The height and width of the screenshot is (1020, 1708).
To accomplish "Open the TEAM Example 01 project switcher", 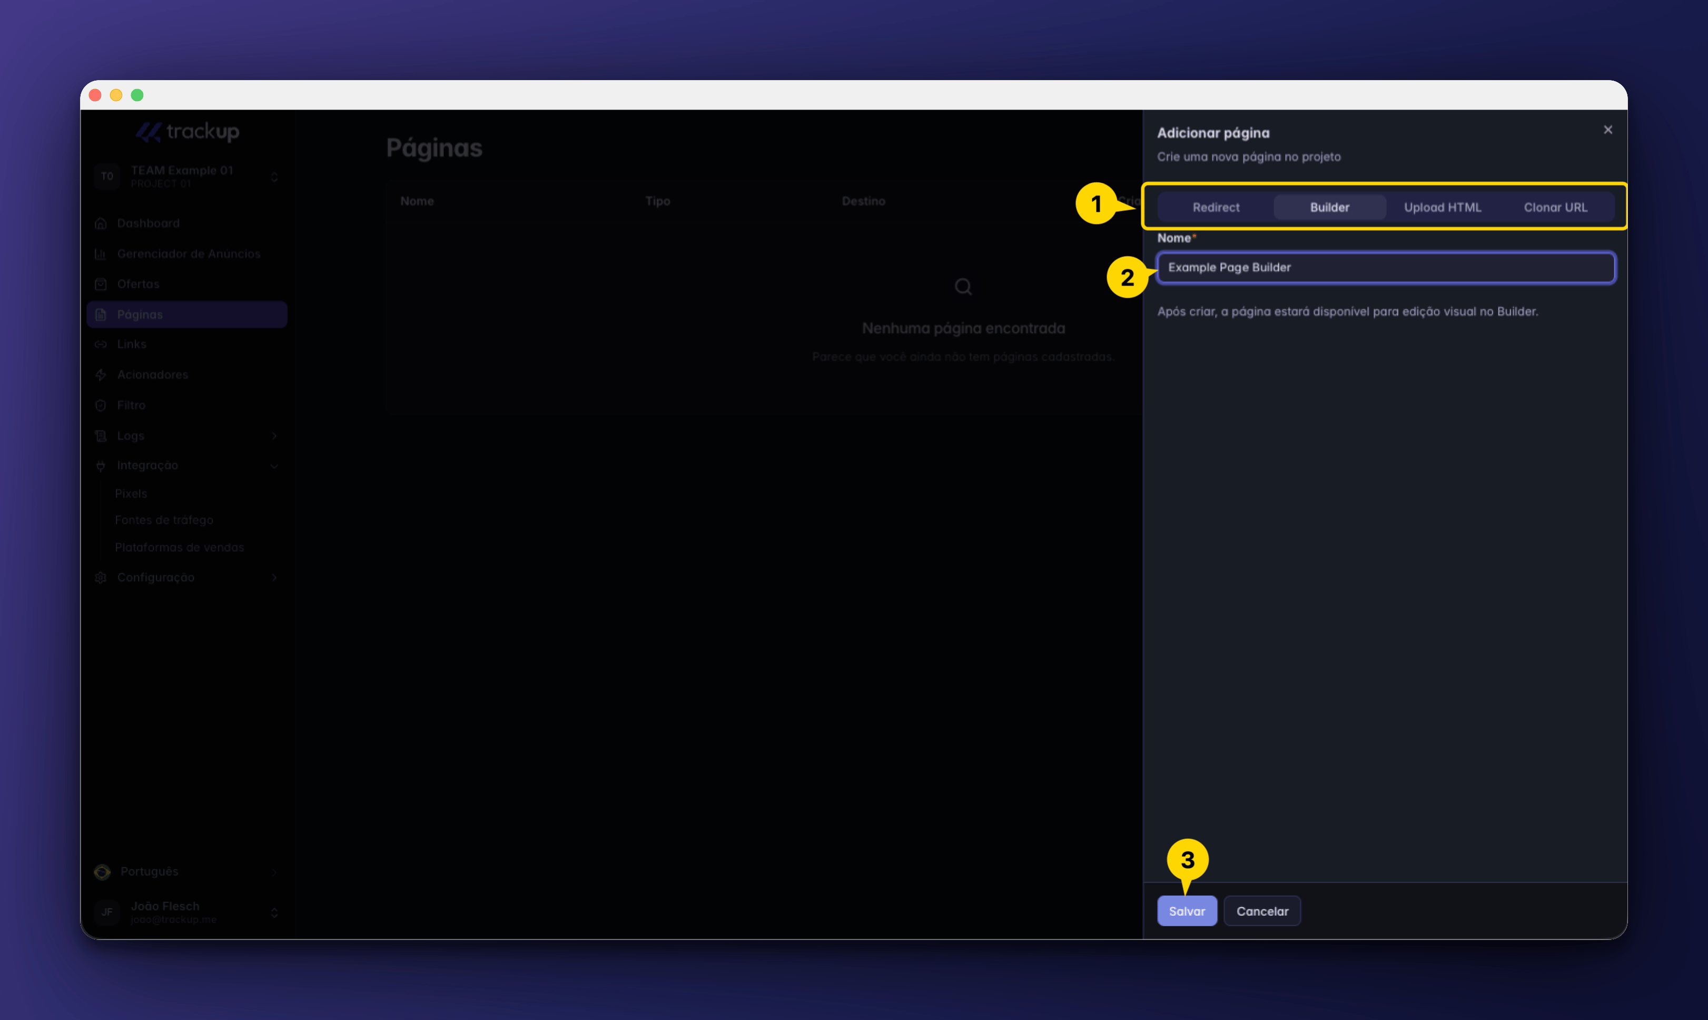I will (x=187, y=176).
